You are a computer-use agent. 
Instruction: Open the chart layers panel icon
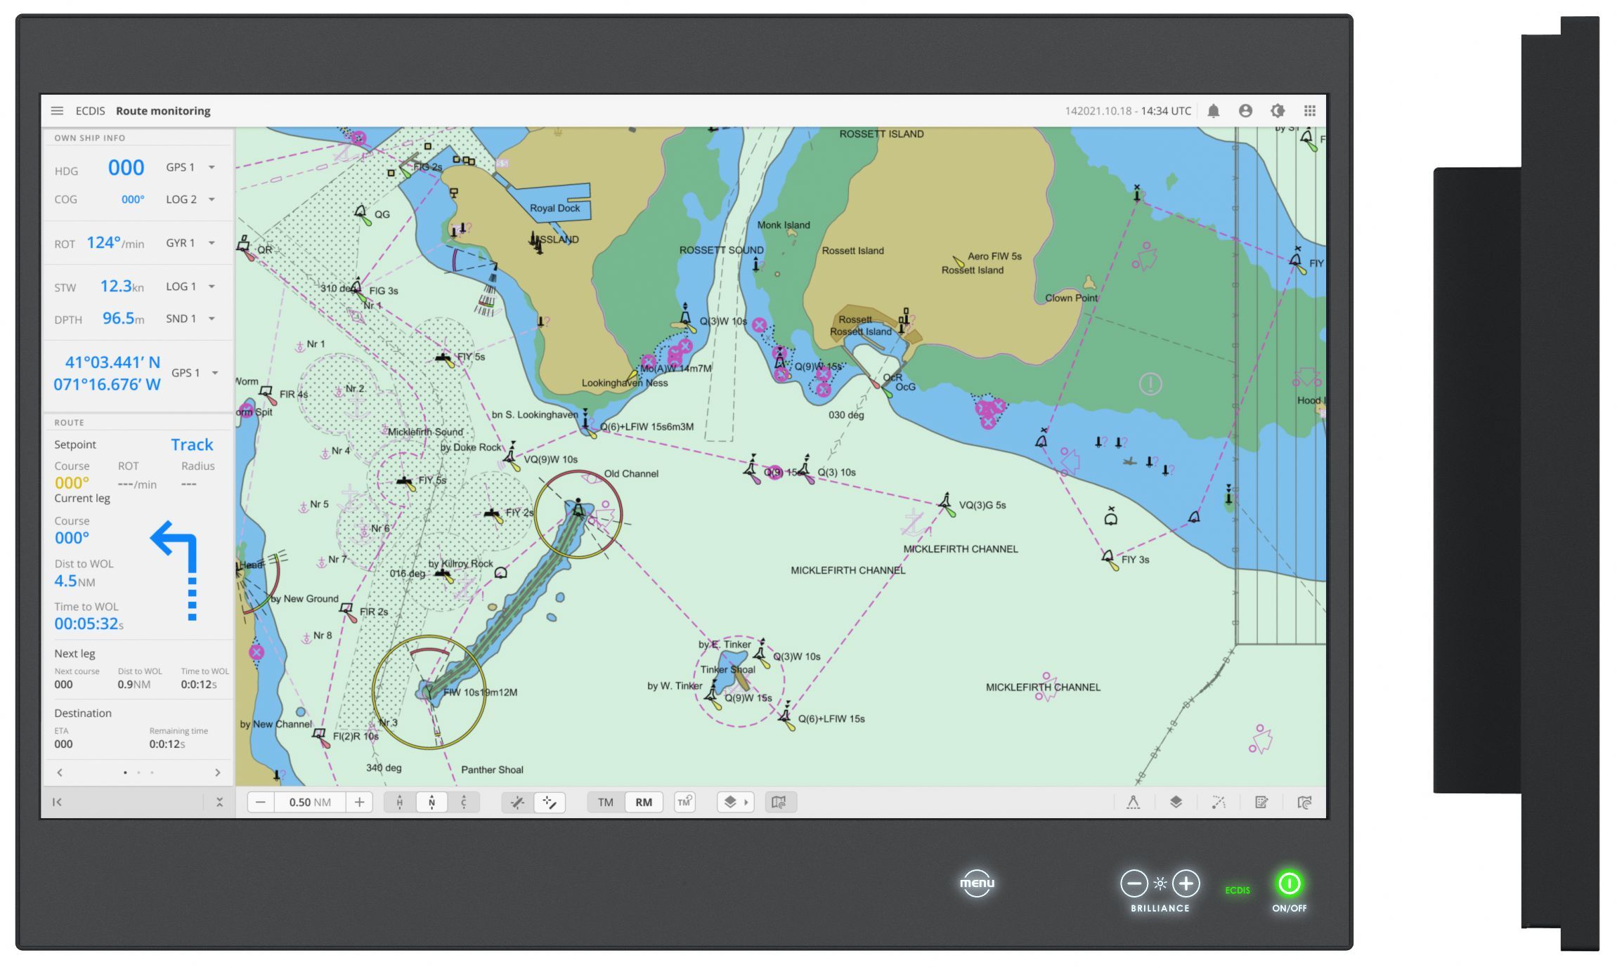coord(1176,802)
